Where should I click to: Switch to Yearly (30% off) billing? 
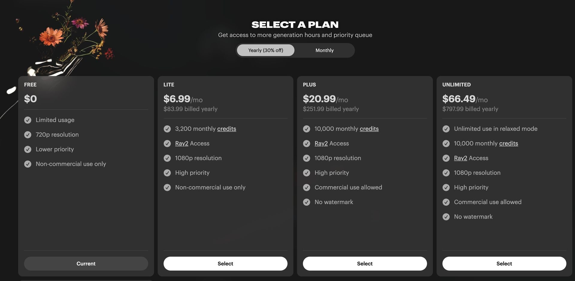266,50
